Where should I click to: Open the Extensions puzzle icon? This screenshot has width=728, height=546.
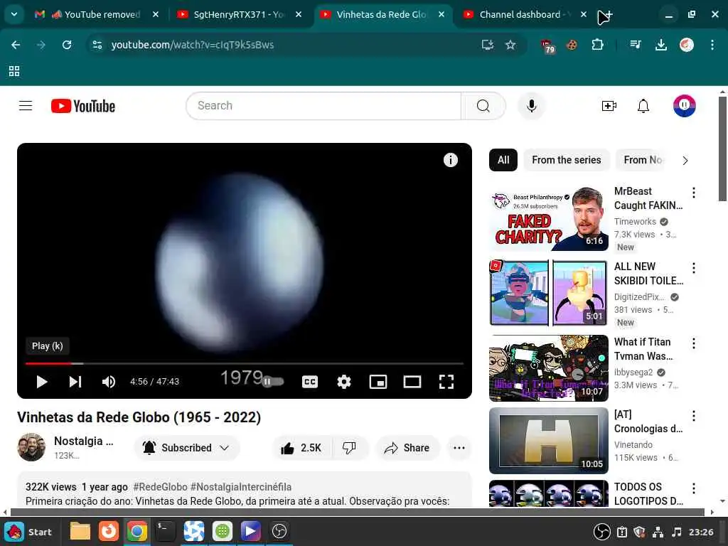pyautogui.click(x=597, y=45)
